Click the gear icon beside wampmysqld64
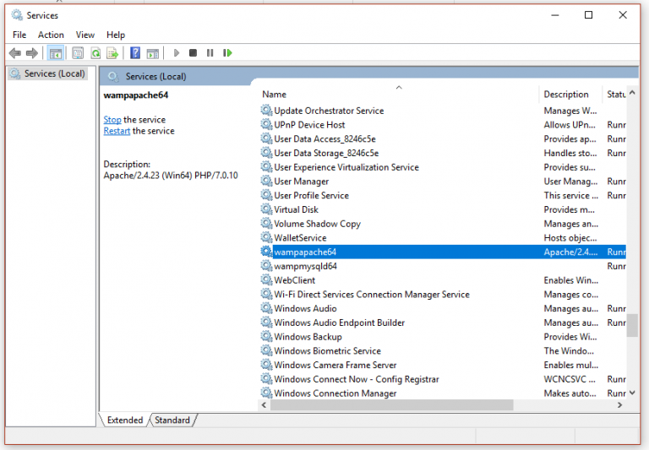This screenshot has width=649, height=450. tap(266, 266)
